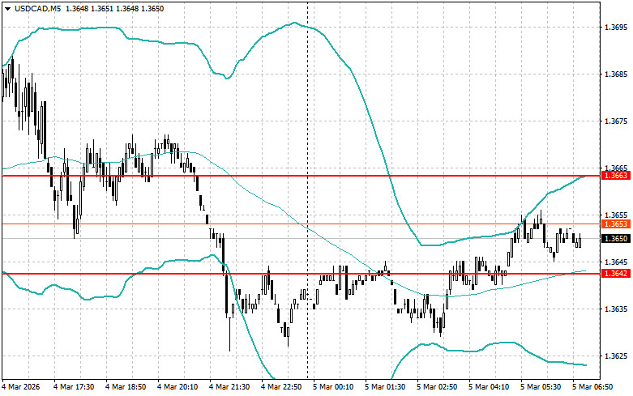Click the 5 Mar 06:50 time label
633x396 pixels.
592,387
